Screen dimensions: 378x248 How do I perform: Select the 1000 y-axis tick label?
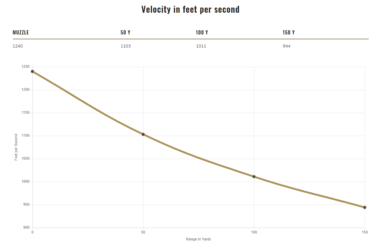25,182
